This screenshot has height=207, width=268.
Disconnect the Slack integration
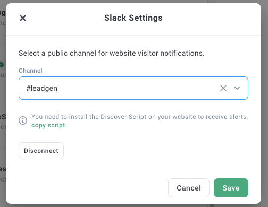tap(41, 151)
